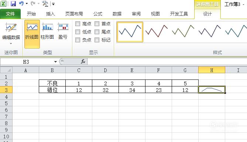Select column B header
Viewport: 247px width, 142px height.
coord(52,70)
